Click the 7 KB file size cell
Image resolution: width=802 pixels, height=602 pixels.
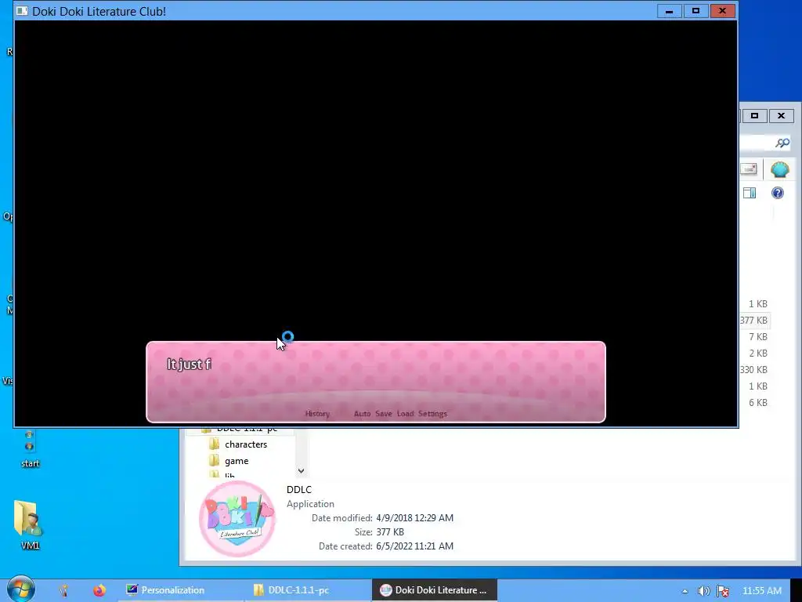pyautogui.click(x=758, y=337)
